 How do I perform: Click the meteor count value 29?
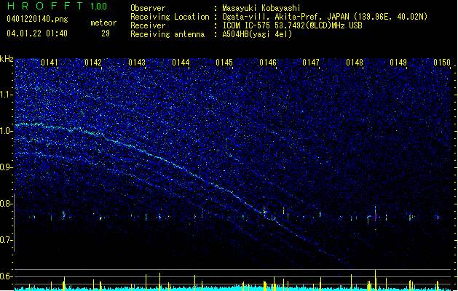tap(106, 33)
